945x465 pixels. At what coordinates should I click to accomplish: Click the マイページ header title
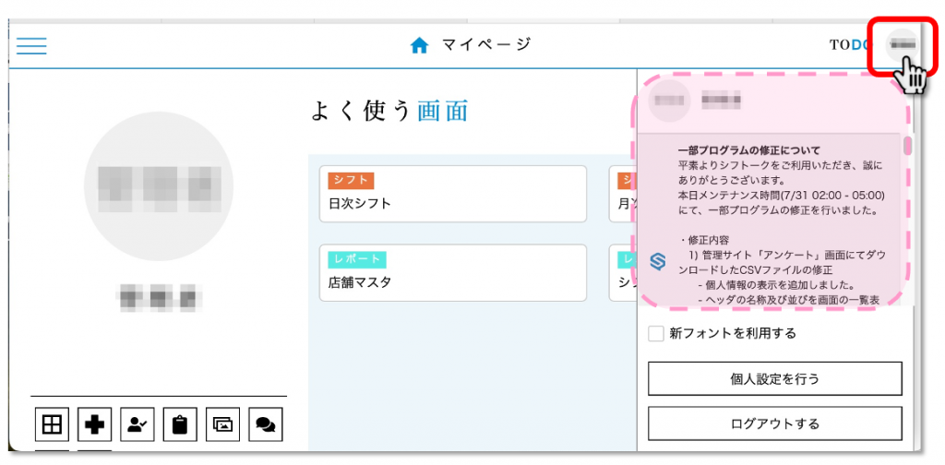[485, 45]
